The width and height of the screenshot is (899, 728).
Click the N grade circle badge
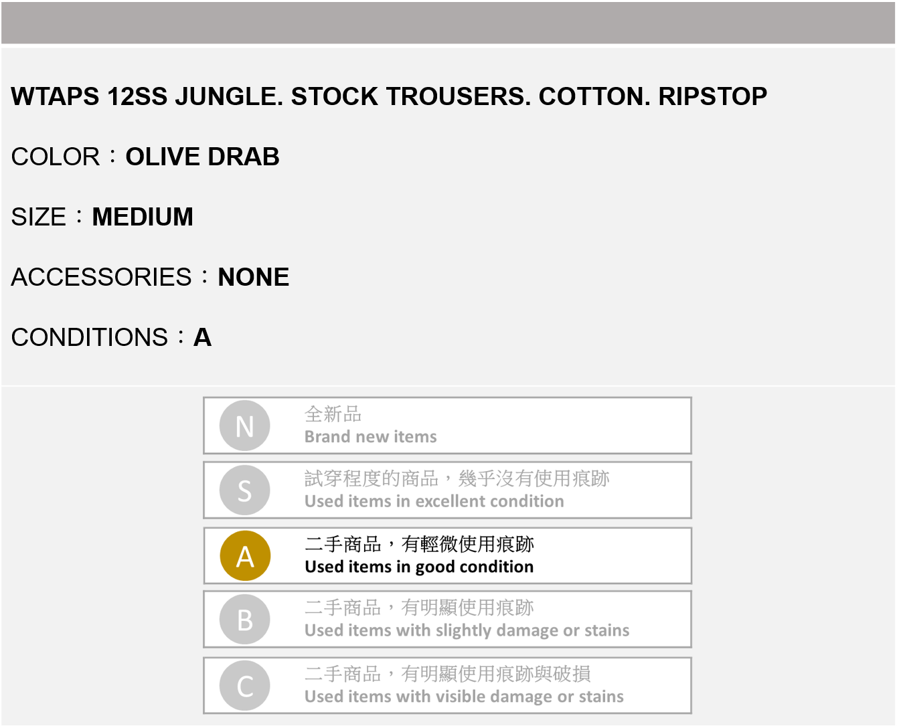click(x=245, y=426)
